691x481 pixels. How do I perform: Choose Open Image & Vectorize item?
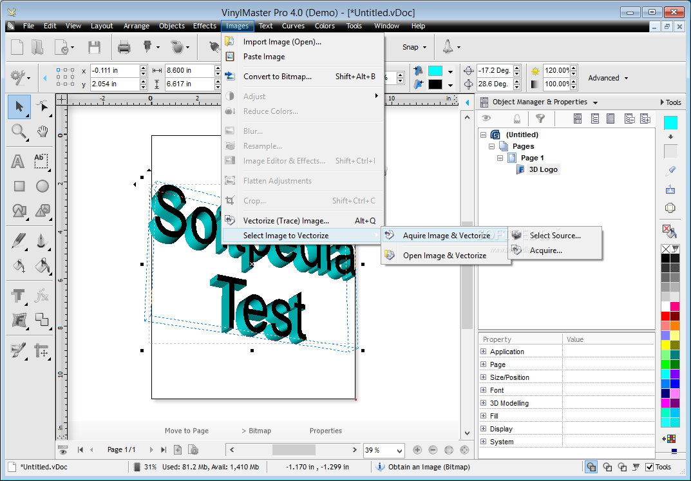(446, 256)
